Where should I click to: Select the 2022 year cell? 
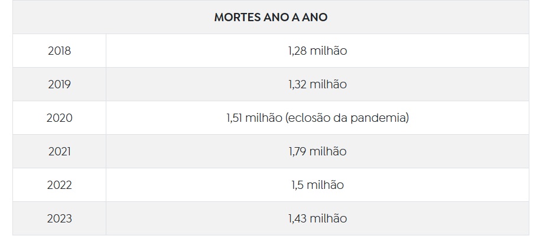(x=59, y=185)
